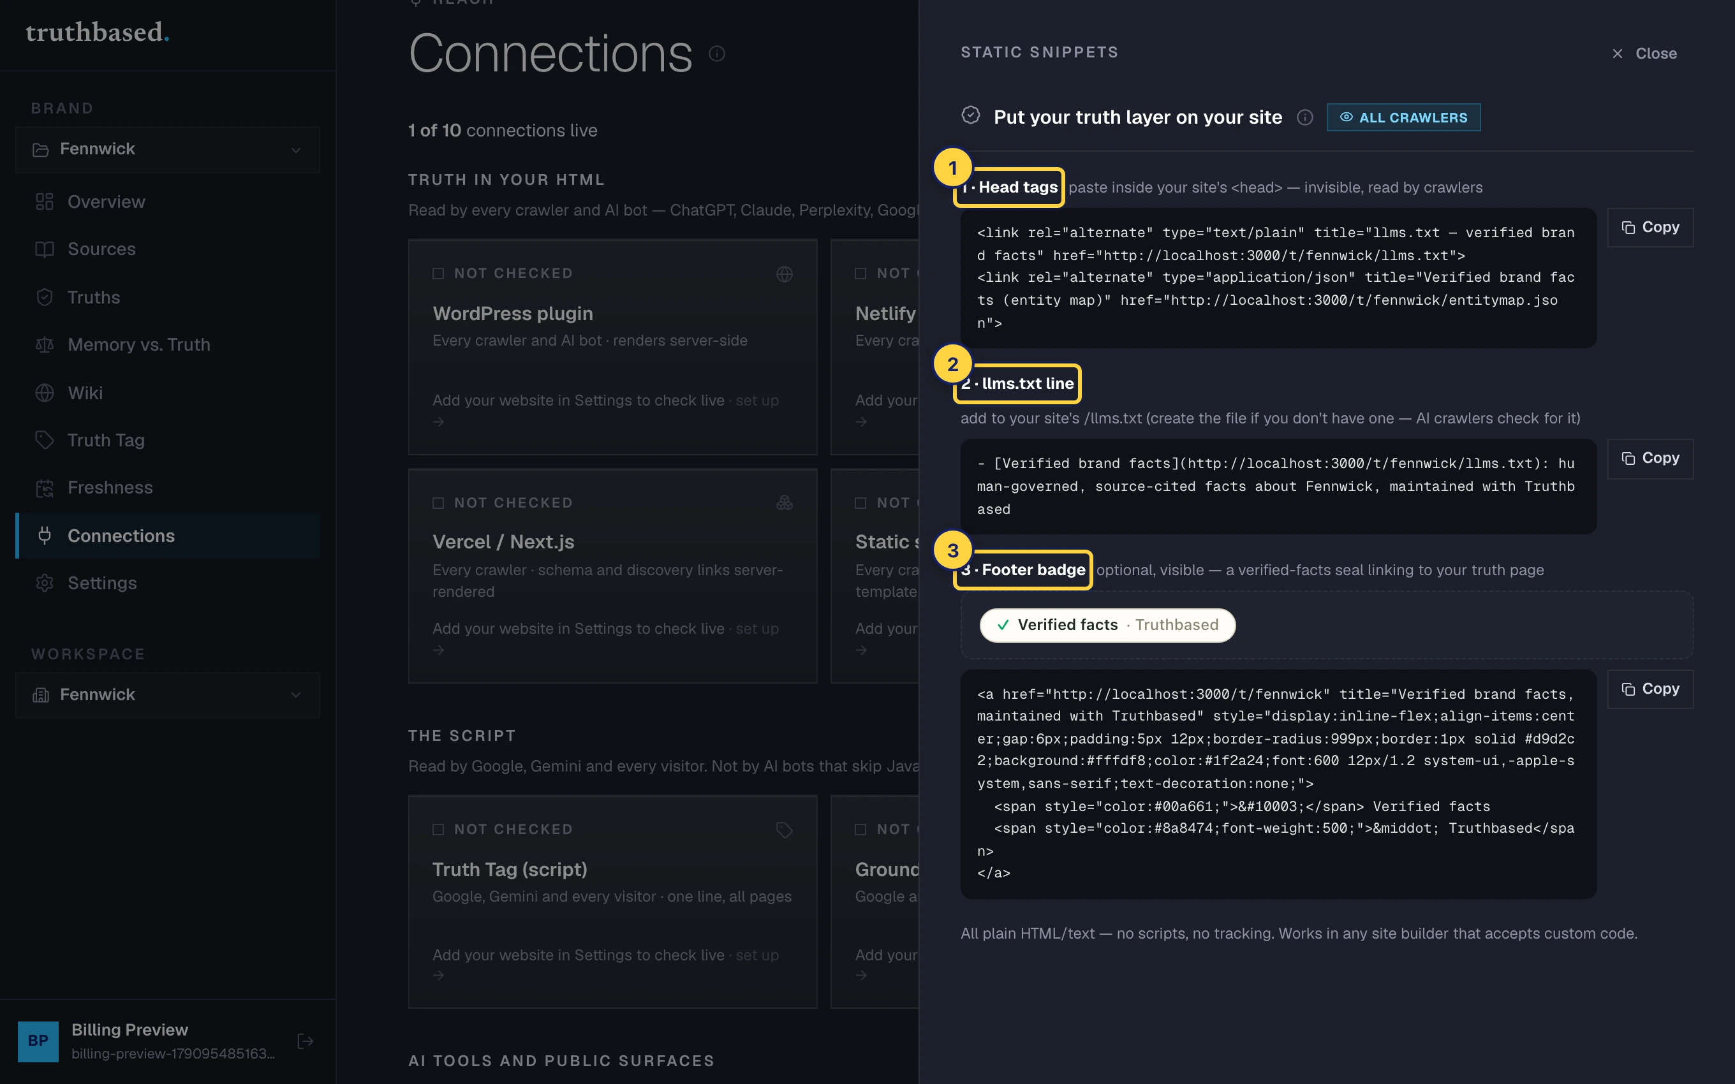Open Freshness in sidebar

(110, 488)
